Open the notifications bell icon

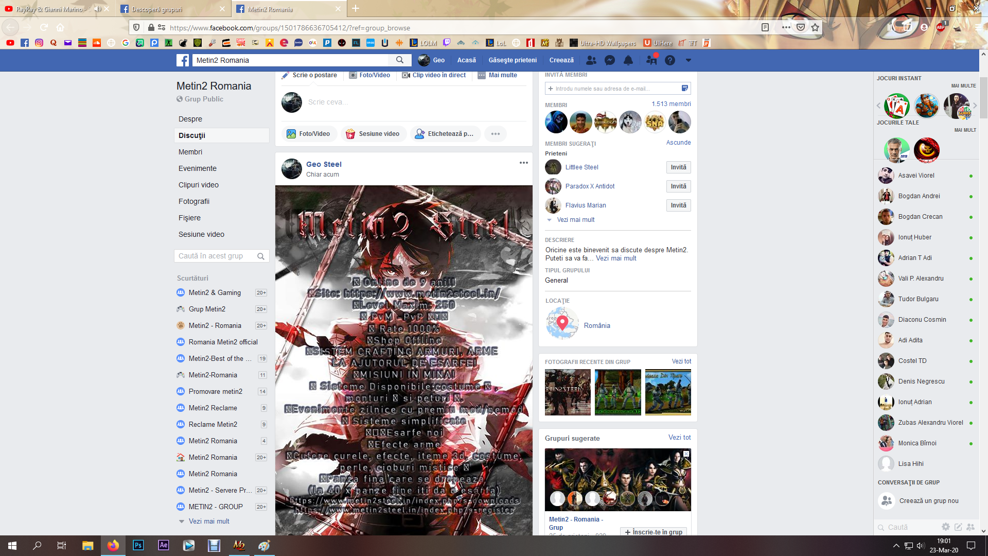[628, 60]
